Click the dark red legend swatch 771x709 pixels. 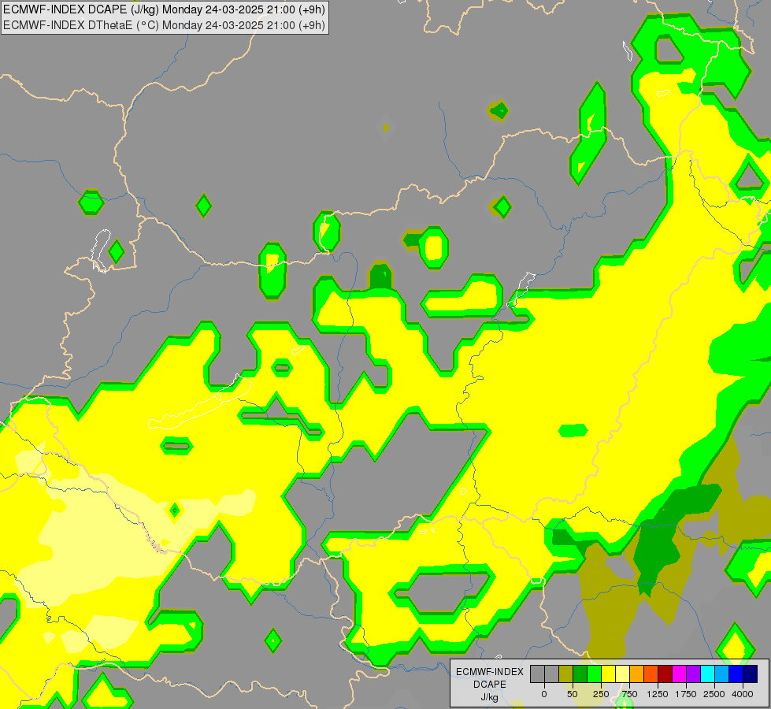665,674
